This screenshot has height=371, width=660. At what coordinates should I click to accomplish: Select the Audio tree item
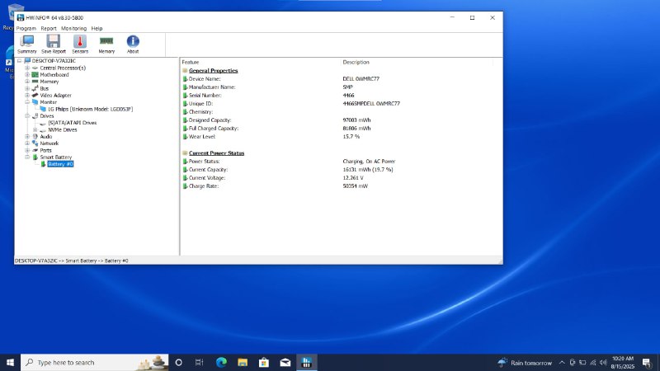[46, 136]
